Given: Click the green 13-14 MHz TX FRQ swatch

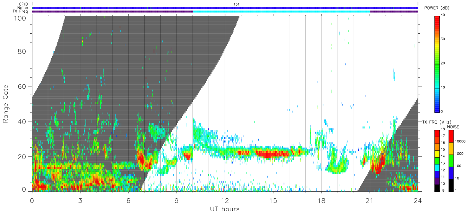Looking at the screenshot, I should pos(437,161).
